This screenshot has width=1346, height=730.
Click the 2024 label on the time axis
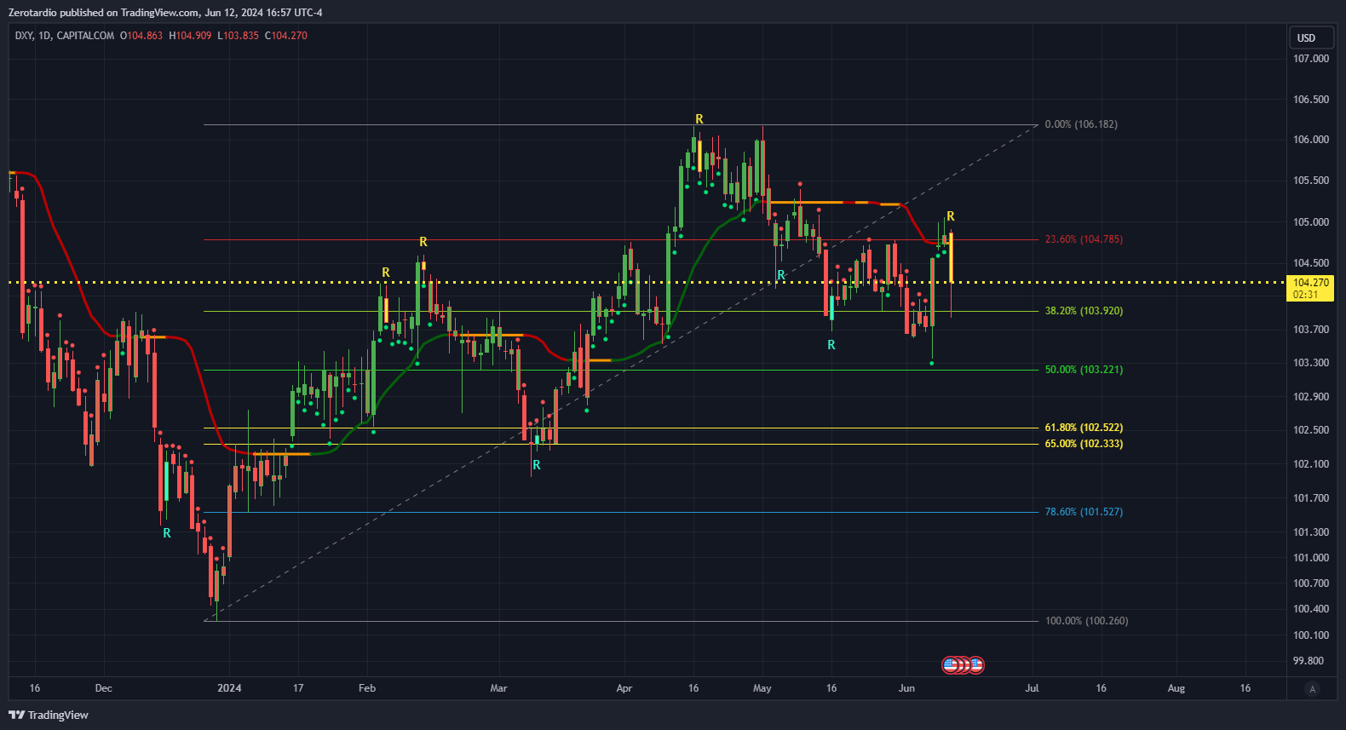[229, 688]
